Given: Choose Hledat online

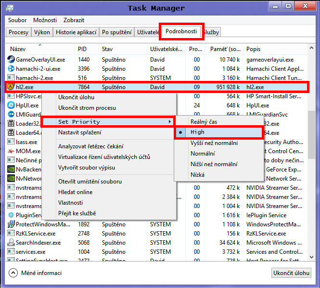Looking at the screenshot, I should [x=109, y=192].
